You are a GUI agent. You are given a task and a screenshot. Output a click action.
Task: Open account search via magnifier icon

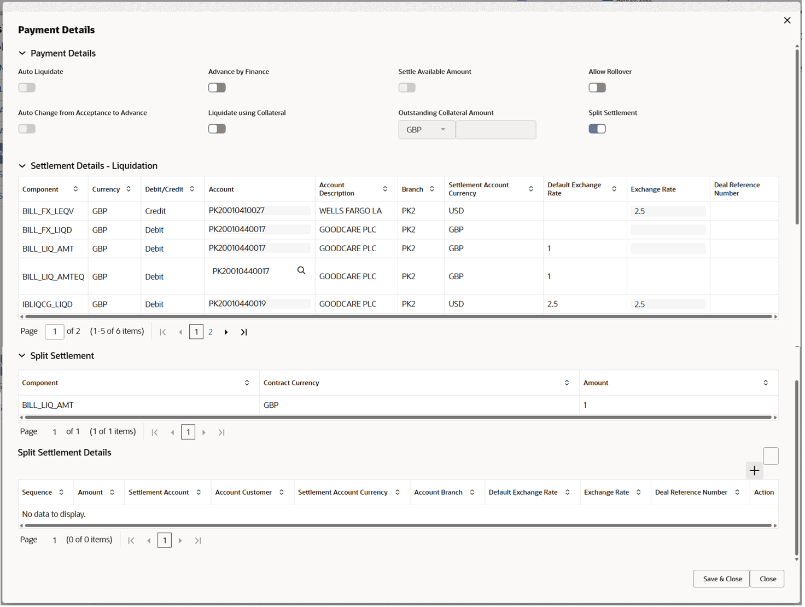point(301,270)
